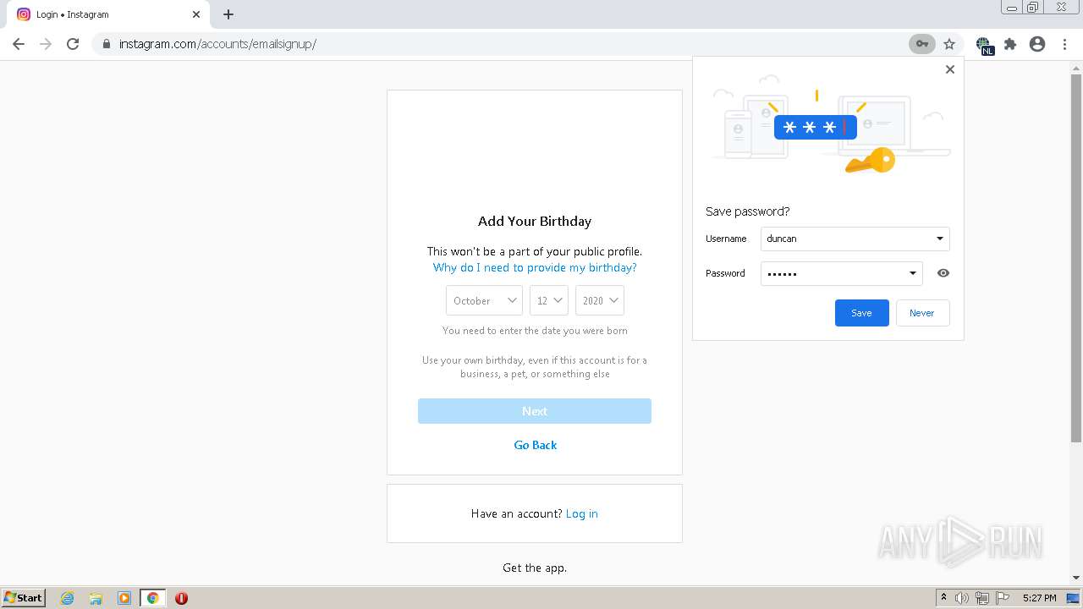Go back using the browser back arrow
Screen dimensions: 1083x609
point(19,44)
